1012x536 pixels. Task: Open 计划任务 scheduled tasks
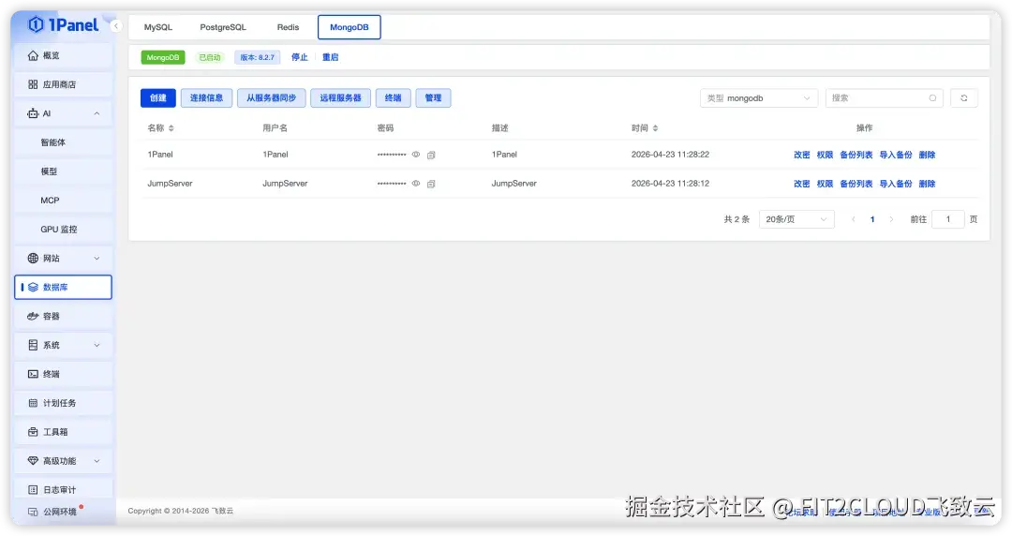(x=64, y=403)
